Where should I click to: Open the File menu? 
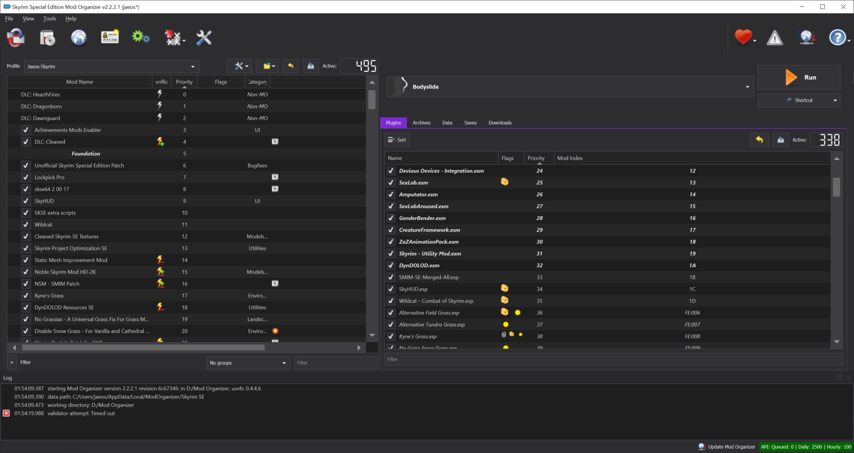tap(9, 19)
